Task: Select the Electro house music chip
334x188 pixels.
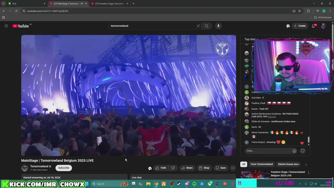Action: click(289, 164)
